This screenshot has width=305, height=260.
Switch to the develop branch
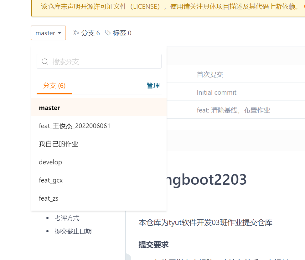99,162
